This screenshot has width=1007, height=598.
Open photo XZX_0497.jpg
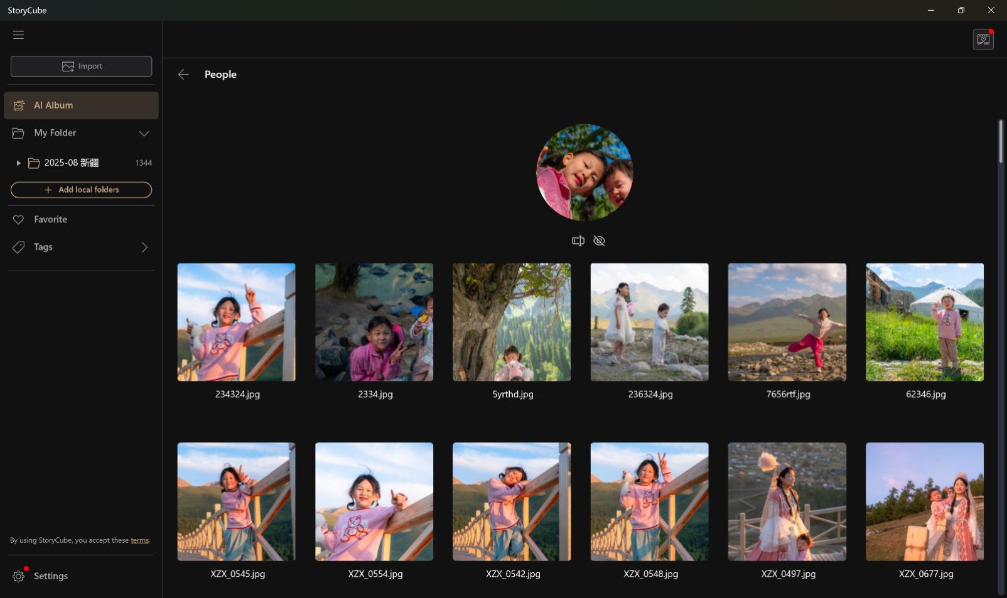[x=787, y=501]
